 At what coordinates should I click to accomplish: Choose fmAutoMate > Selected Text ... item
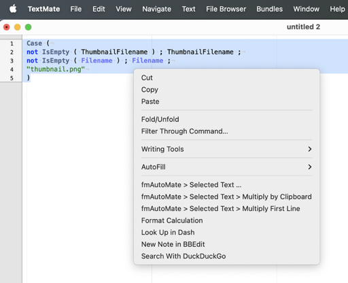pos(226,185)
